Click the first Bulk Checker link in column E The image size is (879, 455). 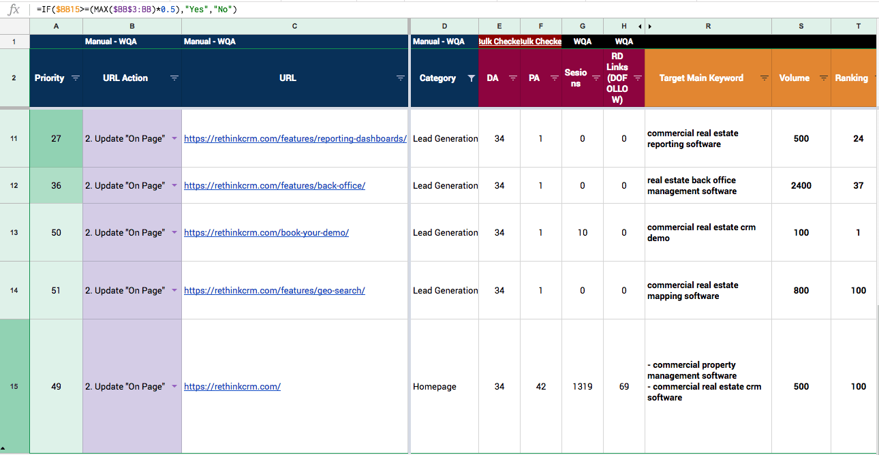tap(499, 42)
